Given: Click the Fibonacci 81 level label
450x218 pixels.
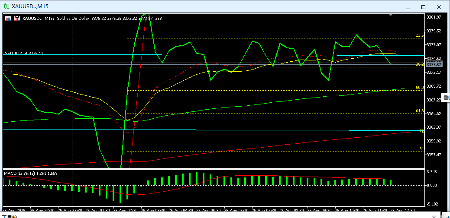Looking at the screenshot, I should [421, 149].
